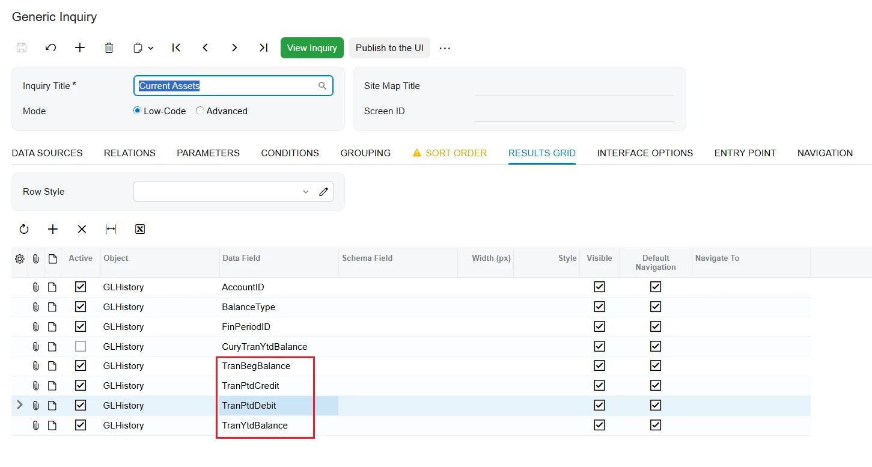872x467 pixels.
Task: Expand the Row Style dropdown
Action: coord(305,192)
